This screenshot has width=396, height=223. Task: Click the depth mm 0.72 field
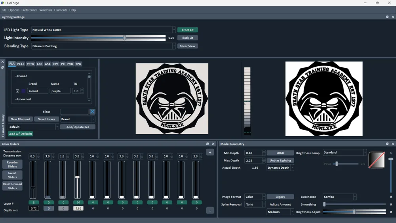34,208
